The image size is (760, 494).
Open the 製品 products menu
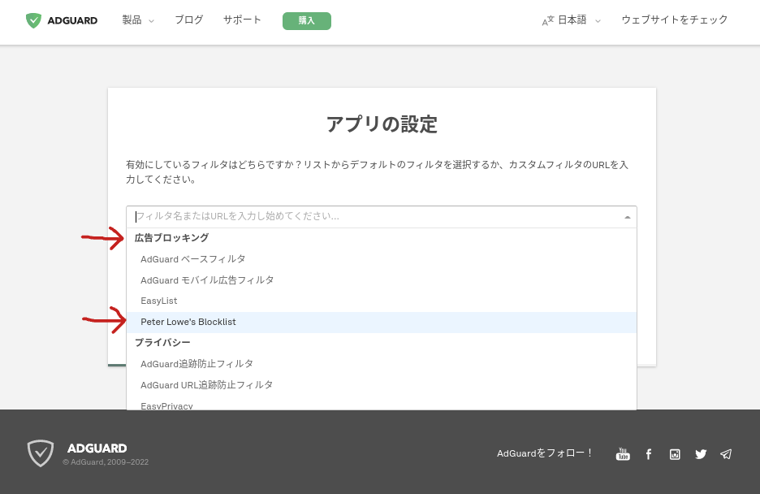(138, 19)
